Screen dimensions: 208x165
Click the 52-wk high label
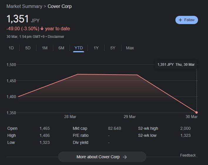(x=148, y=128)
